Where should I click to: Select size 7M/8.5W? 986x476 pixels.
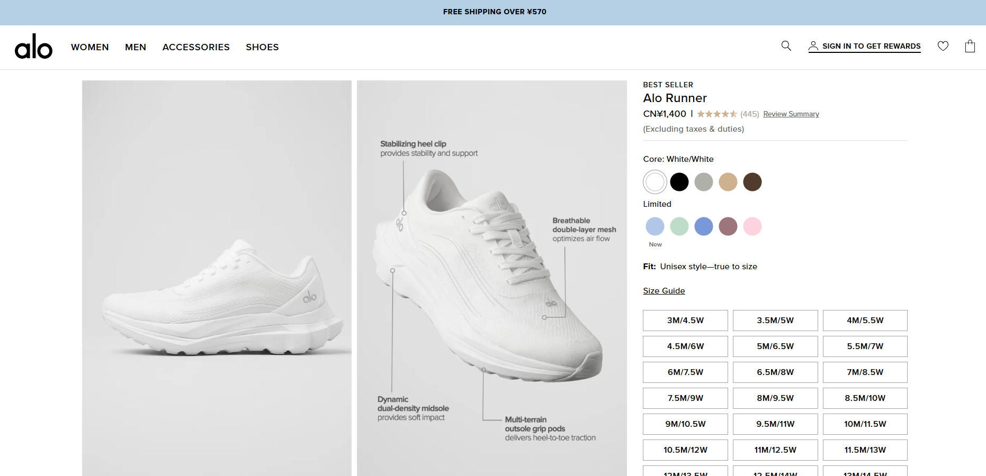coord(865,372)
